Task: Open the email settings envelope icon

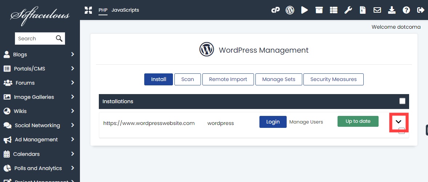Action: (377, 10)
